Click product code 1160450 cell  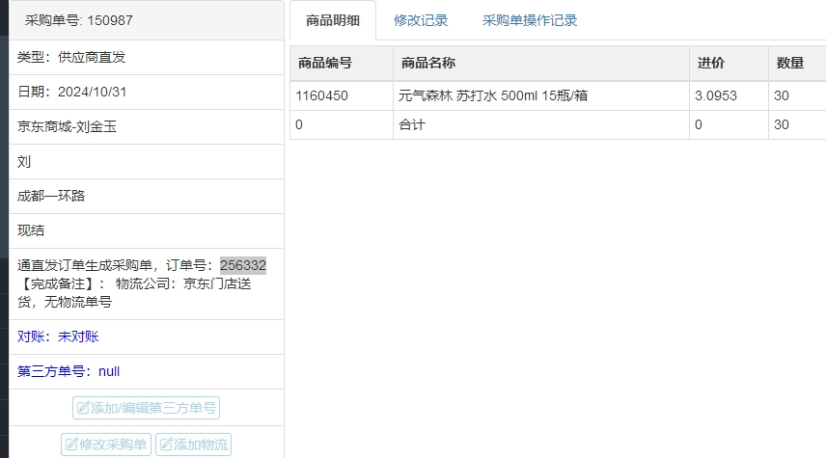coord(342,95)
